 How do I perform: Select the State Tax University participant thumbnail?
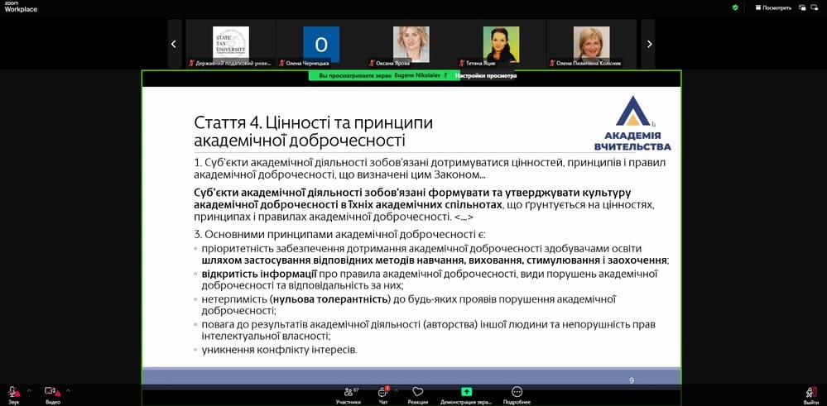pyautogui.click(x=230, y=44)
